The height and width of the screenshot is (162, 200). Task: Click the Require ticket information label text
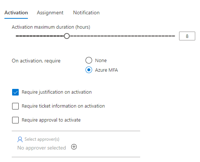(x=63, y=106)
